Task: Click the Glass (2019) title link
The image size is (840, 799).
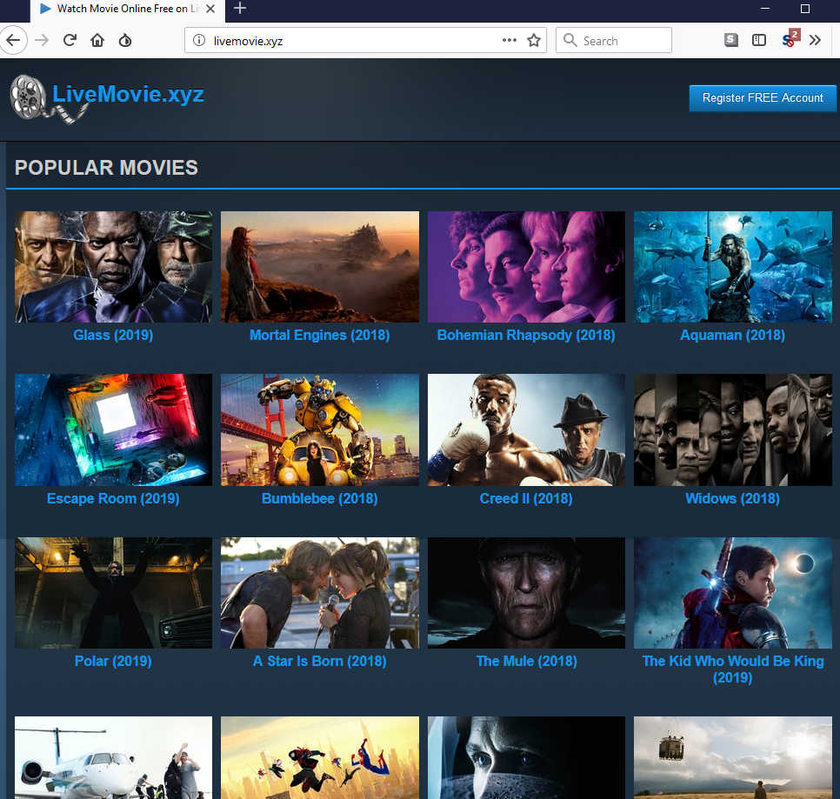Action: [x=113, y=336]
